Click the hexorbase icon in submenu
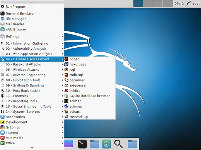This screenshot has width=201, height=150. (x=66, y=64)
